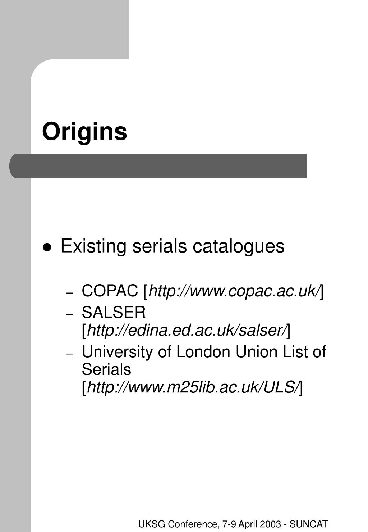Click the round bullet before Existing serials

point(47,247)
